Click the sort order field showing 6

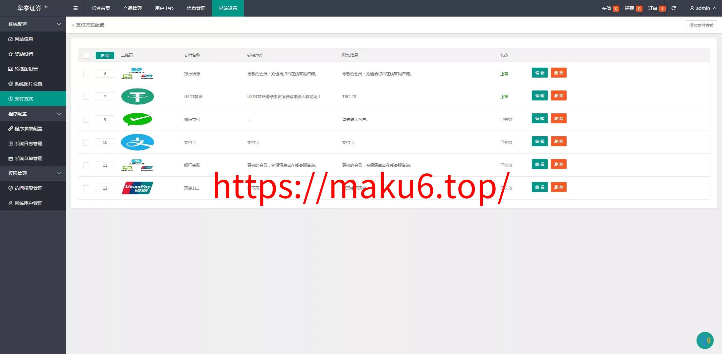tap(105, 74)
